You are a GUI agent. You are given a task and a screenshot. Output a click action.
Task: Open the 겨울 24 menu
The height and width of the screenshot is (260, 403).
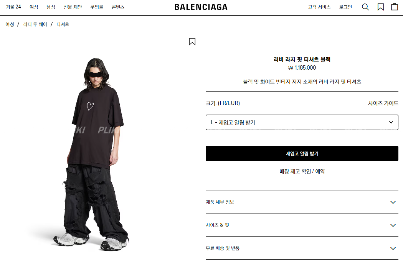(x=13, y=7)
